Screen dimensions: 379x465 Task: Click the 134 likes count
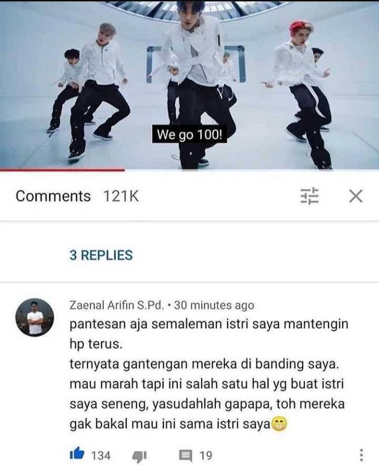[x=101, y=456]
